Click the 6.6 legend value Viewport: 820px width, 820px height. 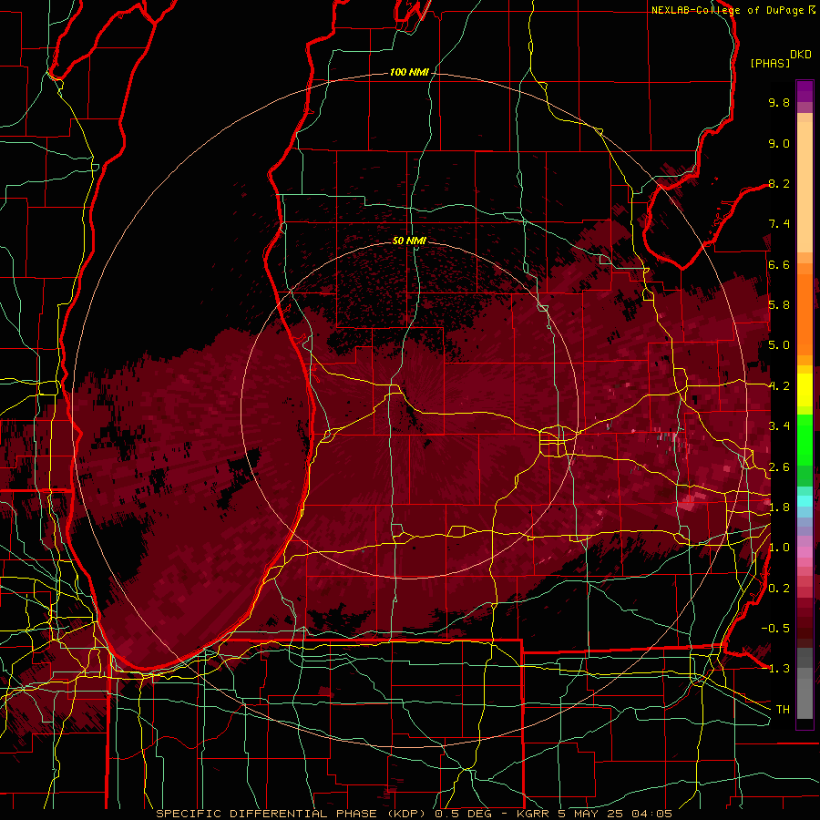tap(779, 264)
